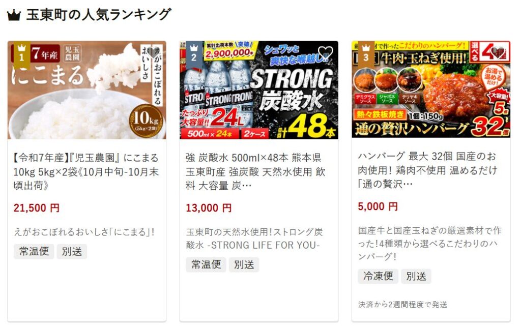The image size is (521, 327).
Task: Open 【令和7年産】児玉農園 にこまる 10kg title link
Action: click(86, 171)
